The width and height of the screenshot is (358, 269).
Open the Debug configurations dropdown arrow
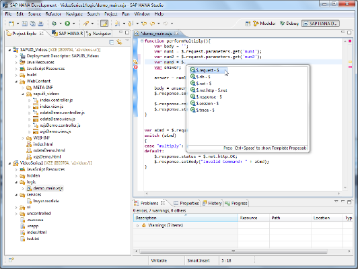[61, 24]
